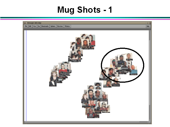The width and height of the screenshot is (170, 127).
Task: Select the red-shirt man inside the circle
Action: pos(110,72)
